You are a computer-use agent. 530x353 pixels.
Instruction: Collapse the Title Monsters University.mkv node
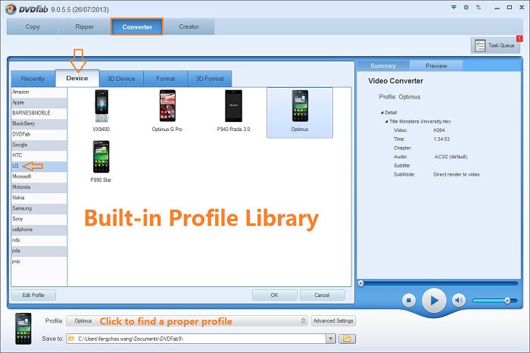[386, 121]
